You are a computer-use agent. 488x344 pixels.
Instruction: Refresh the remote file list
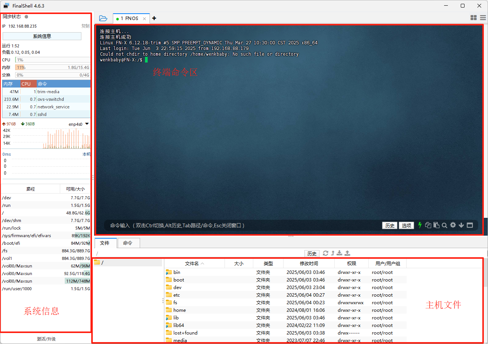(326, 253)
